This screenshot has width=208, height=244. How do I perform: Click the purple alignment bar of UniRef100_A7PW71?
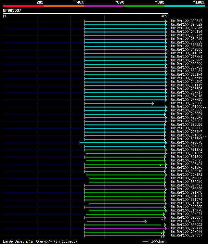coord(126,228)
